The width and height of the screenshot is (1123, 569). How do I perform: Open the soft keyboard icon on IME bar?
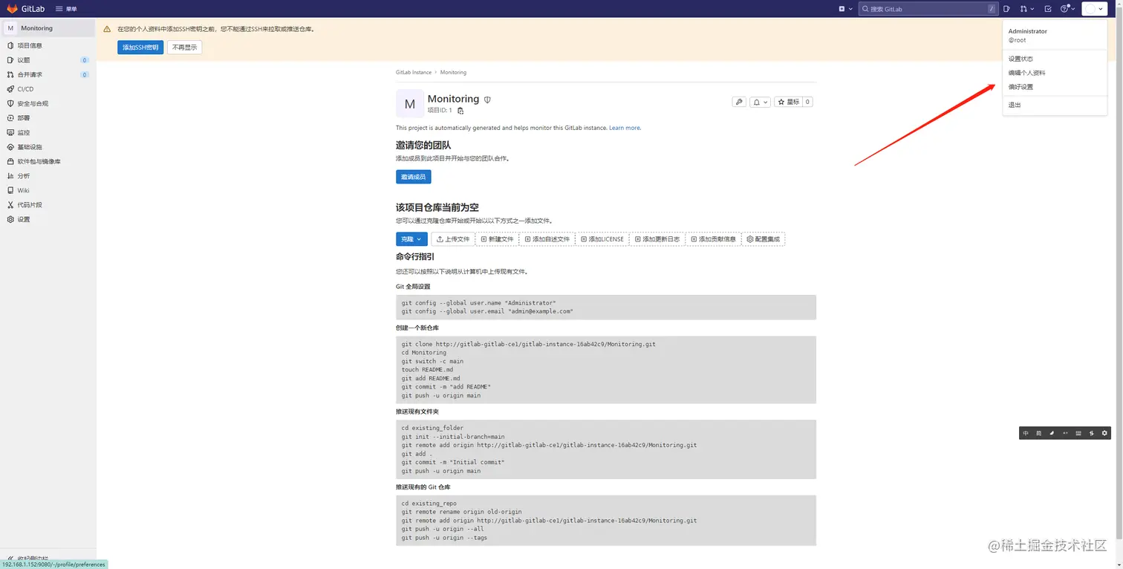[1078, 433]
